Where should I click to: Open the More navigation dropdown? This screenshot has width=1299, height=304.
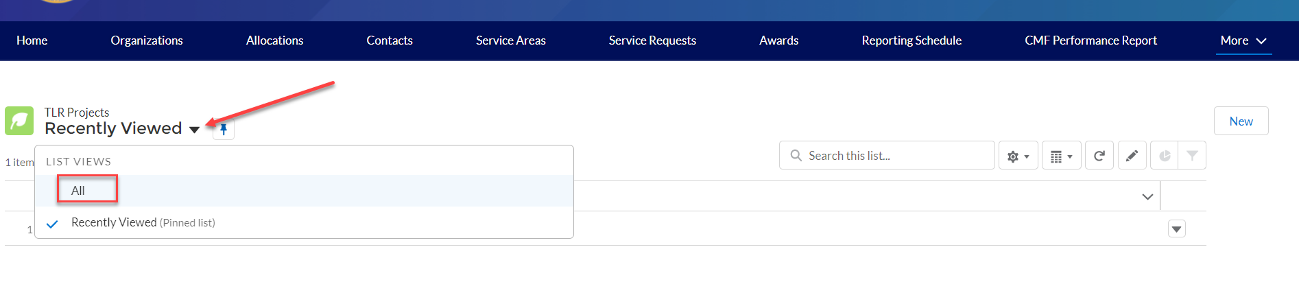pos(1243,40)
